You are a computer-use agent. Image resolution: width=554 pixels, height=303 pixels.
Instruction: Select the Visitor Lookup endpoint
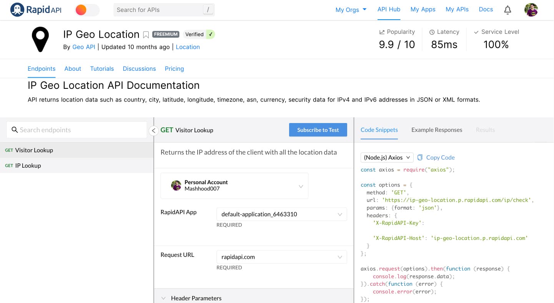(77, 150)
